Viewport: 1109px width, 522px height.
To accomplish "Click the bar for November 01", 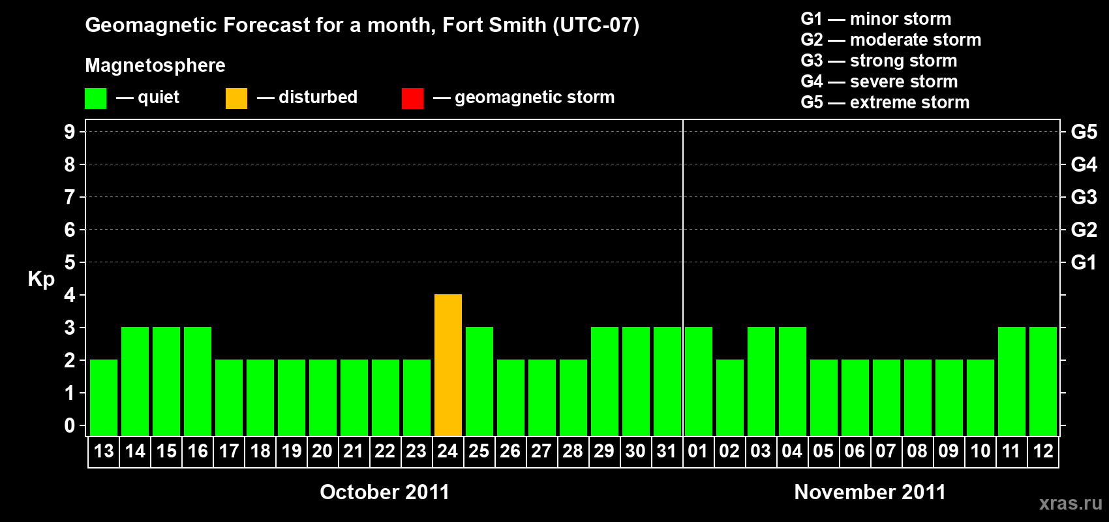I will (x=699, y=381).
